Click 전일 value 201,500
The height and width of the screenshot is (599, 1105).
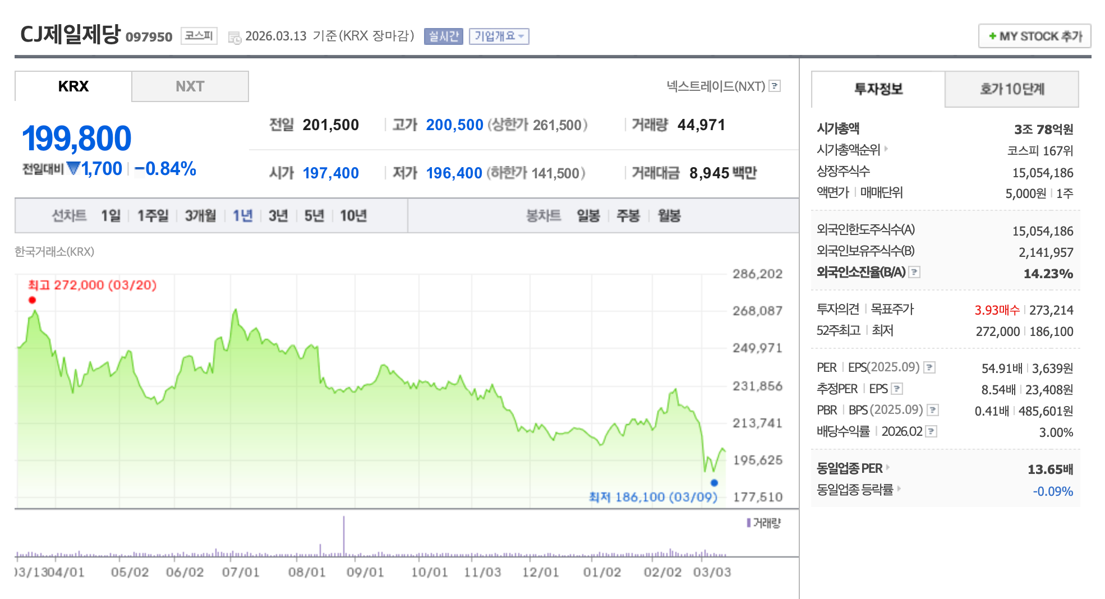point(330,125)
